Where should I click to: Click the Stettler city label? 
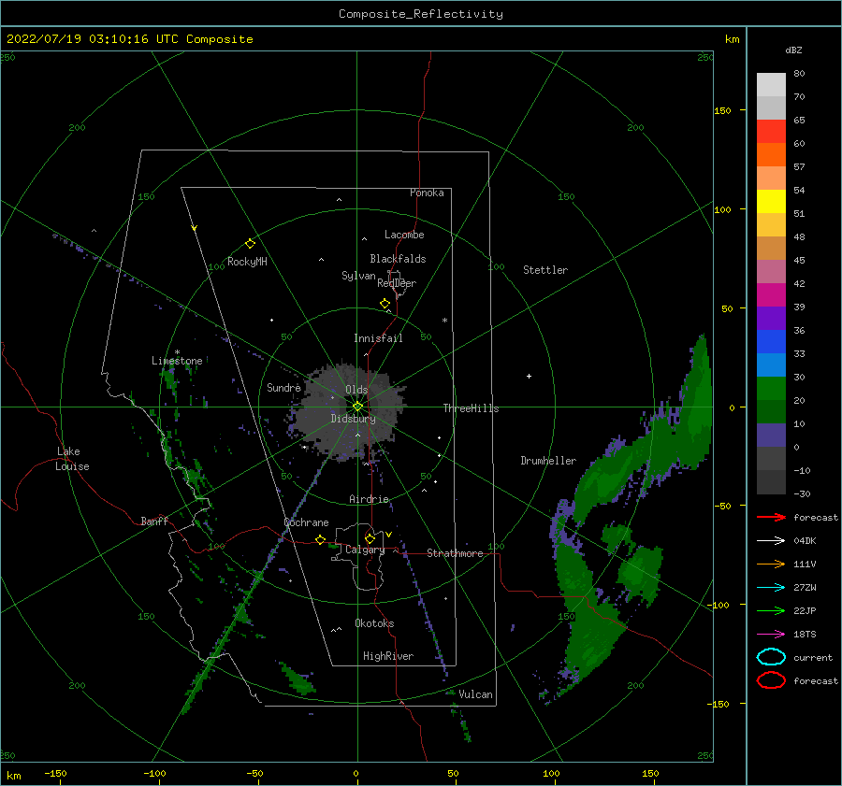click(545, 270)
